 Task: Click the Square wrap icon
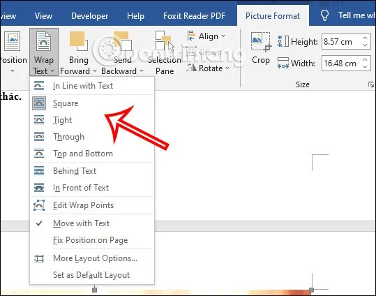coord(39,103)
